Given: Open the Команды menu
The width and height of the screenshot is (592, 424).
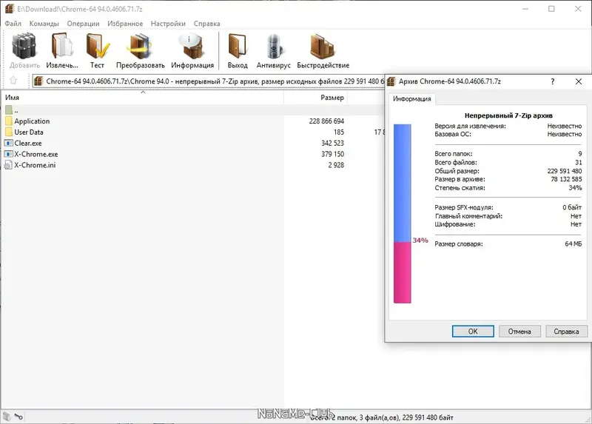Looking at the screenshot, I should (44, 24).
